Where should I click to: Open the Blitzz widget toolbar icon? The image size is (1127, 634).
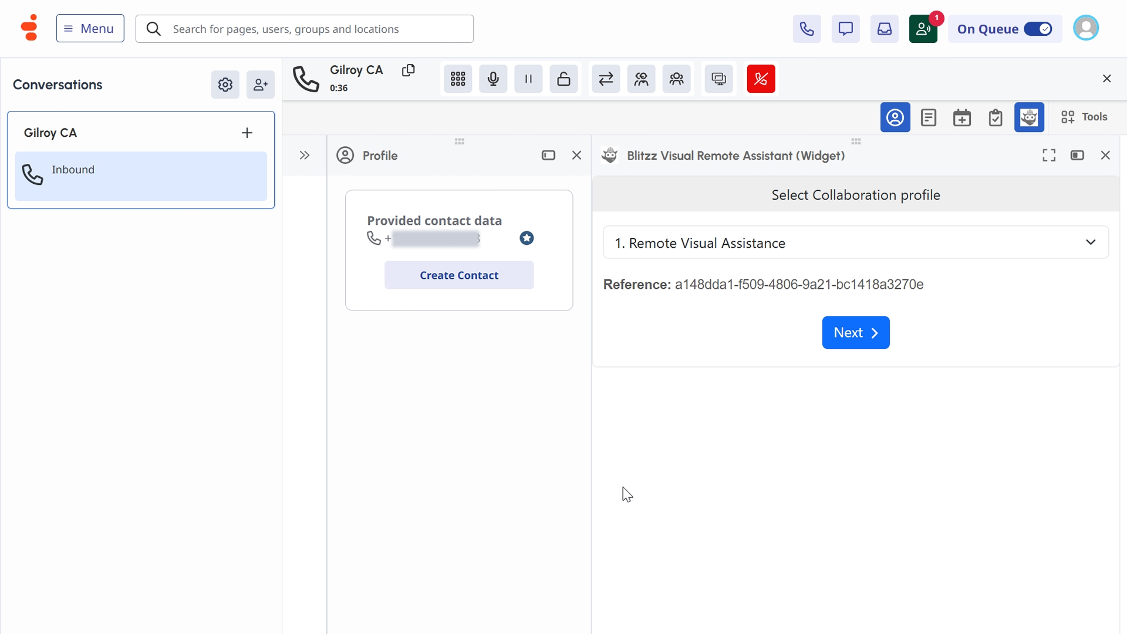[x=1029, y=117]
